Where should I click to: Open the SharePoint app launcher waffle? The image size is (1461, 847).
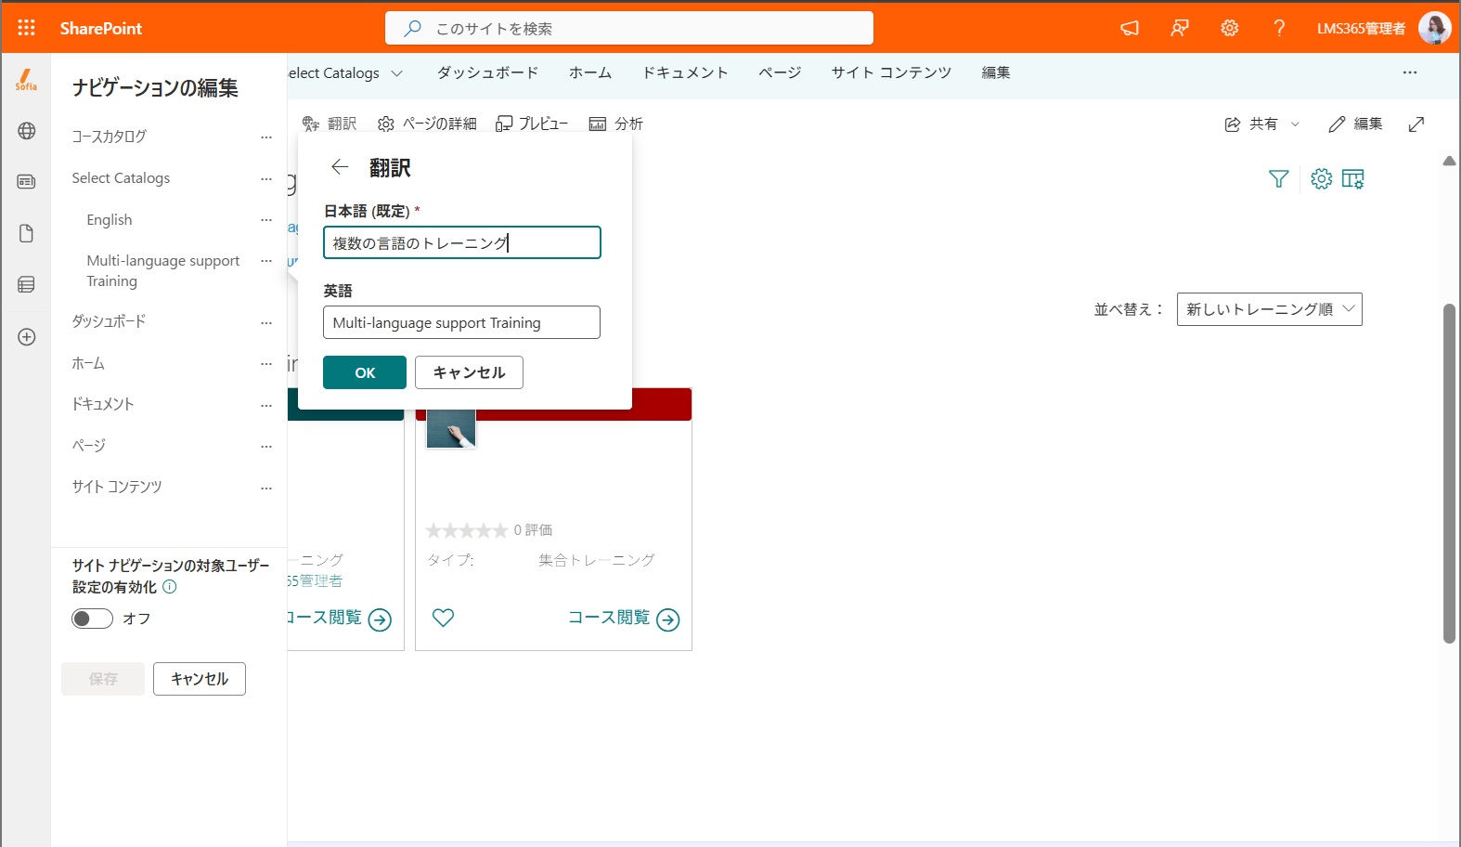click(x=27, y=28)
